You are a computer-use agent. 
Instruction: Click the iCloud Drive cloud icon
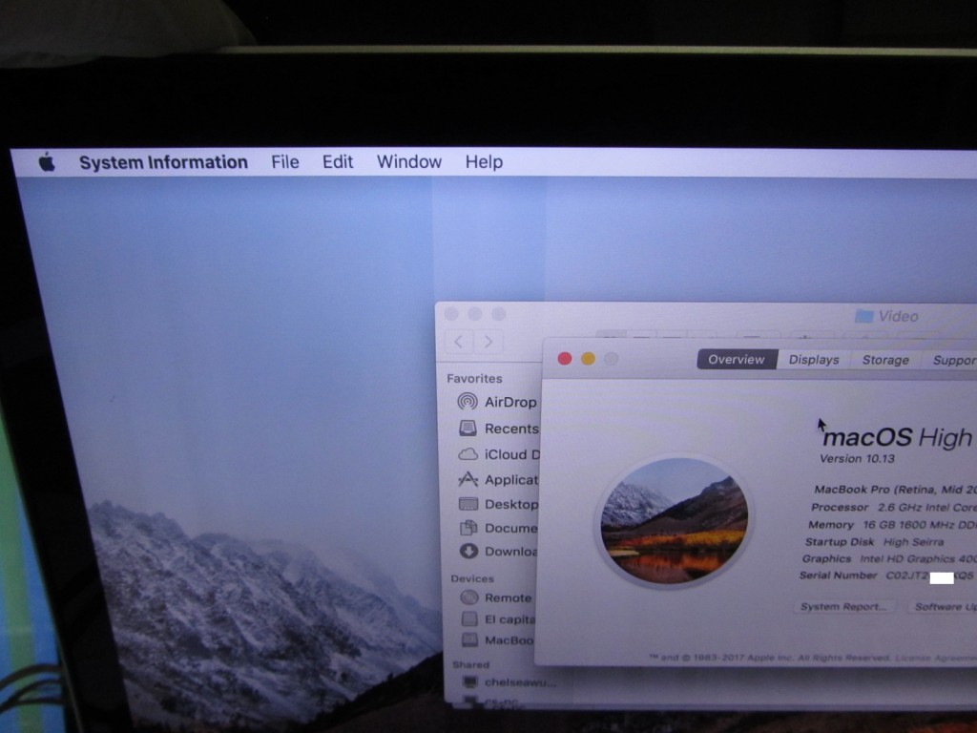[468, 454]
